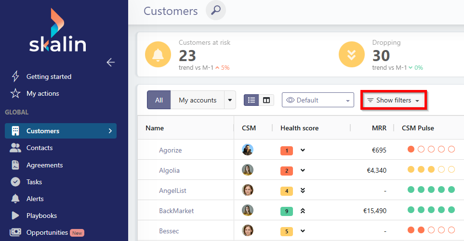464x241 pixels.
Task: Open Playbooks in the sidebar
Action: 41,216
